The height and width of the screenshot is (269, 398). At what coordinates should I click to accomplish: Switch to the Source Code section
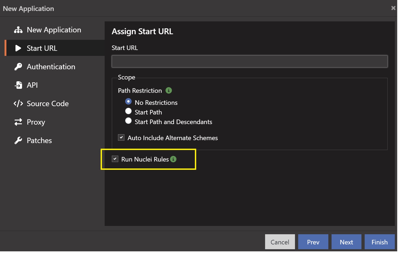(48, 103)
